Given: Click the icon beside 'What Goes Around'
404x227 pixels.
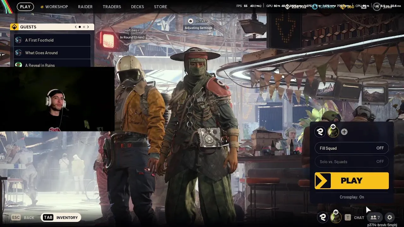Looking at the screenshot, I should 19,53.
